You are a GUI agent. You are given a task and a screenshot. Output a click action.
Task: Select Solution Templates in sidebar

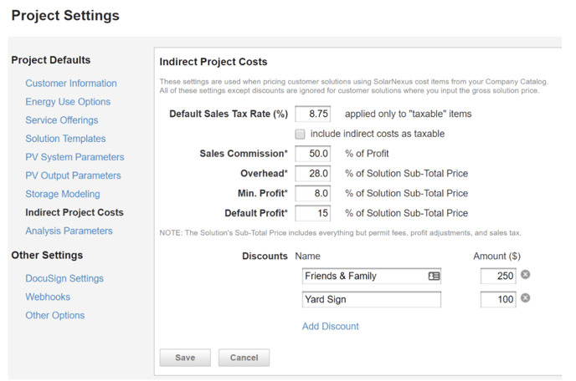click(65, 139)
